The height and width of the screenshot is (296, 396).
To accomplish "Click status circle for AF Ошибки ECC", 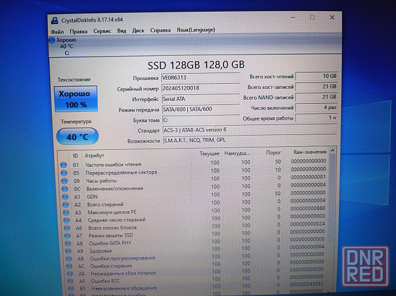I will (x=70, y=281).
